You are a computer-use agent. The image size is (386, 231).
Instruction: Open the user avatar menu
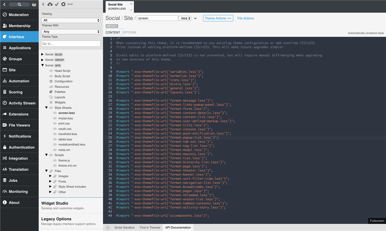pyautogui.click(x=34, y=5)
